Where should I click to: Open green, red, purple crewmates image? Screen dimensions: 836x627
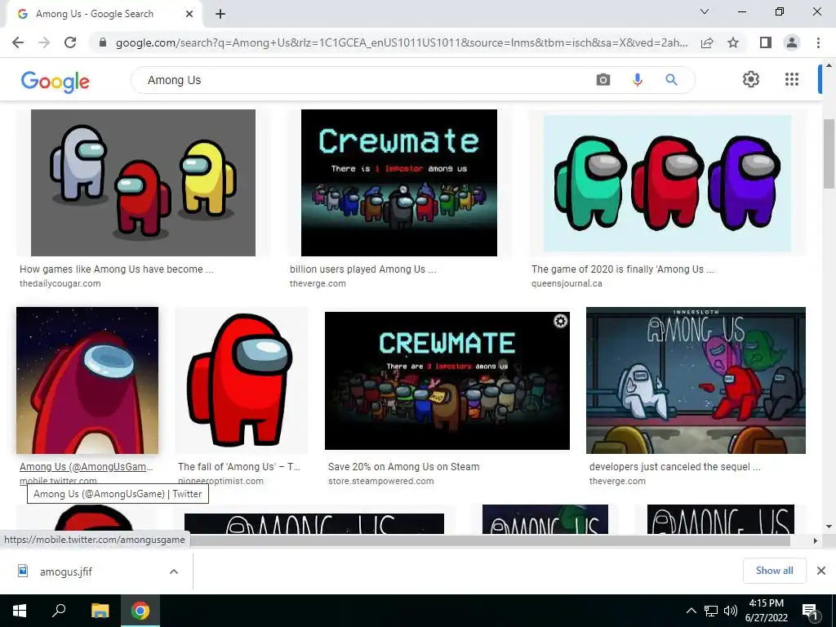click(668, 183)
